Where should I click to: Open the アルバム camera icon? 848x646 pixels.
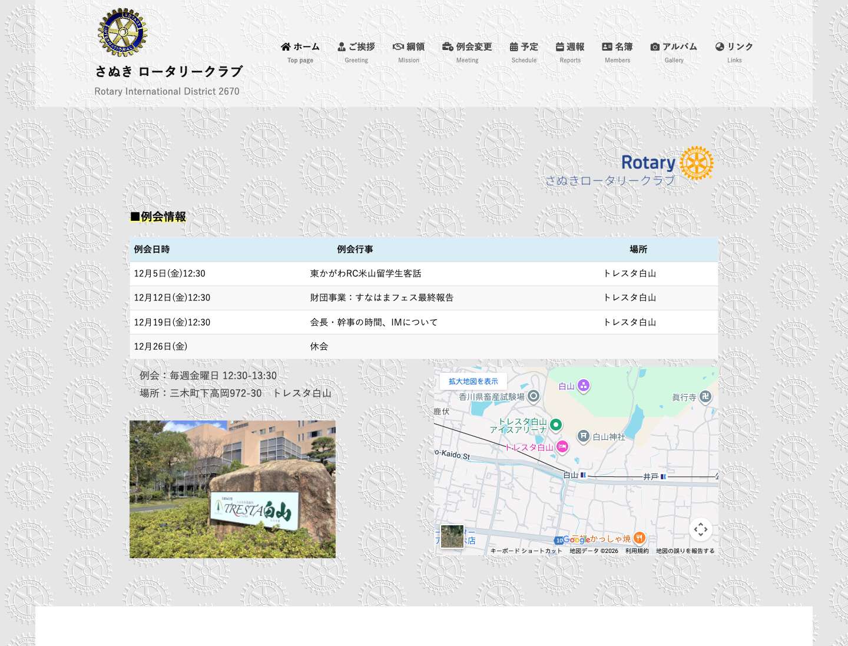[x=655, y=47]
